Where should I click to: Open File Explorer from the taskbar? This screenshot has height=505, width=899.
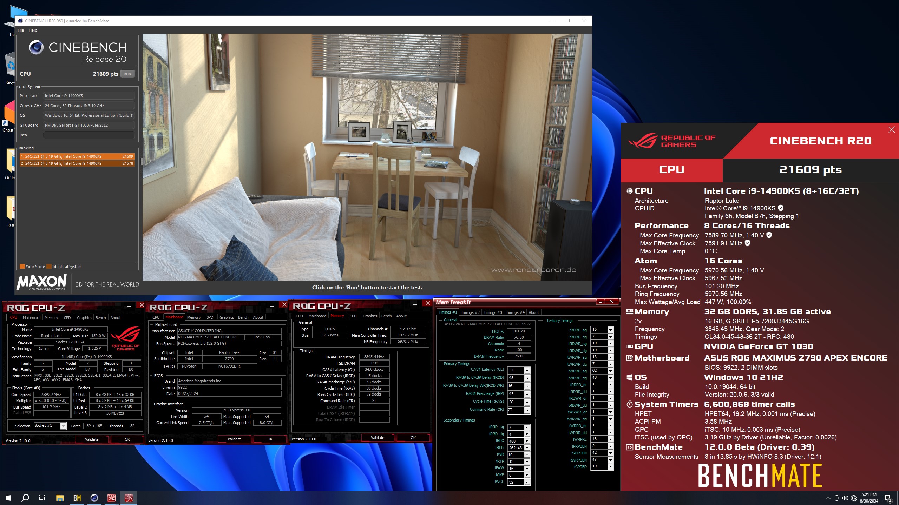[x=60, y=498]
